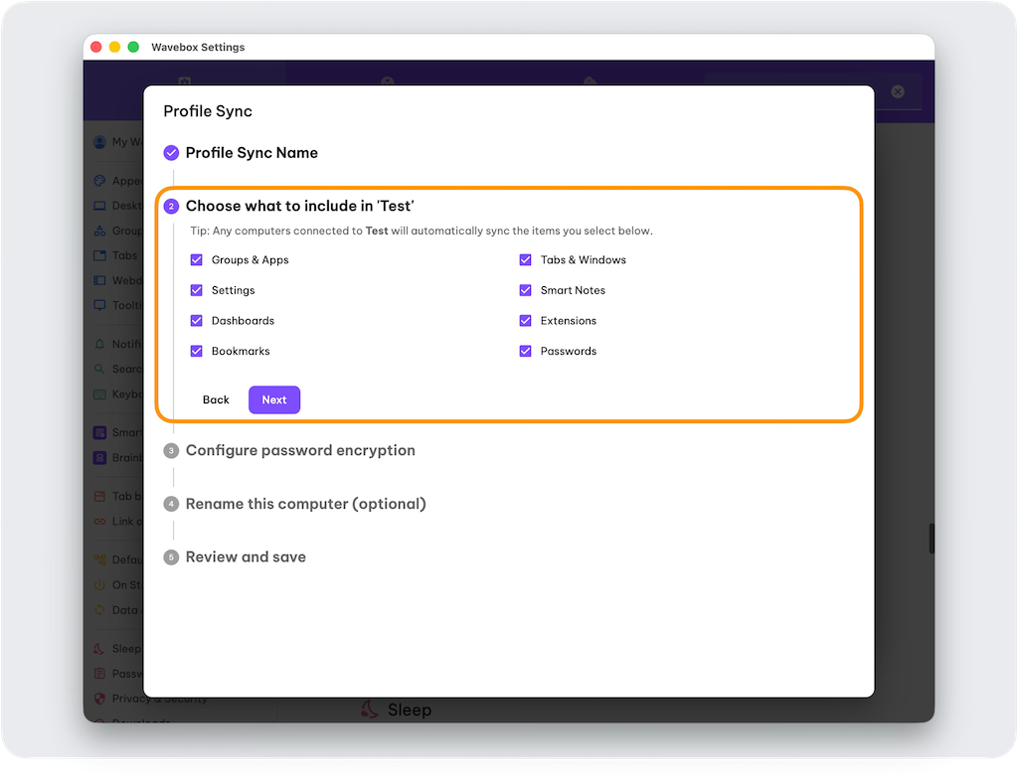The width and height of the screenshot is (1018, 783).
Task: Click the settings window vertical scrollbar
Action: [932, 538]
